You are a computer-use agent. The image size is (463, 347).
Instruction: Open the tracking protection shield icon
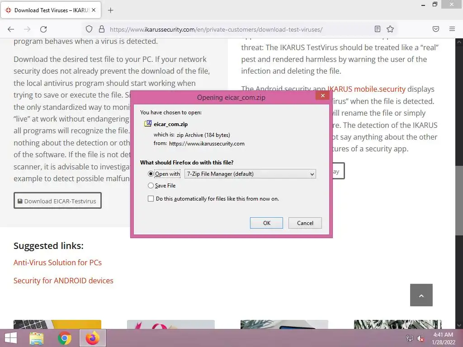click(89, 29)
